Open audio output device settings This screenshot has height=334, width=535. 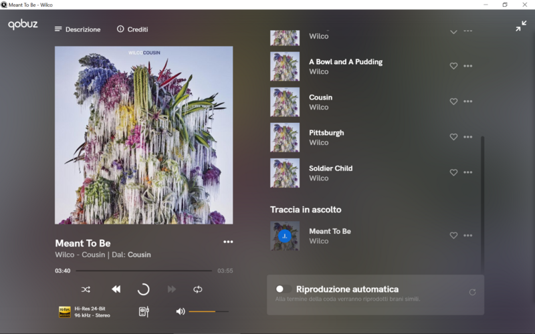pyautogui.click(x=144, y=311)
